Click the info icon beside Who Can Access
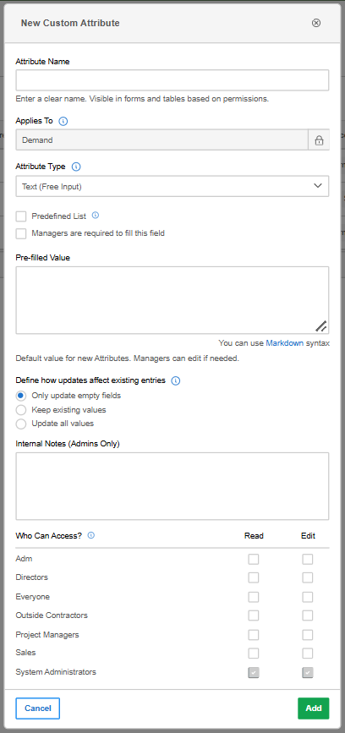The height and width of the screenshot is (733, 345). point(91,535)
